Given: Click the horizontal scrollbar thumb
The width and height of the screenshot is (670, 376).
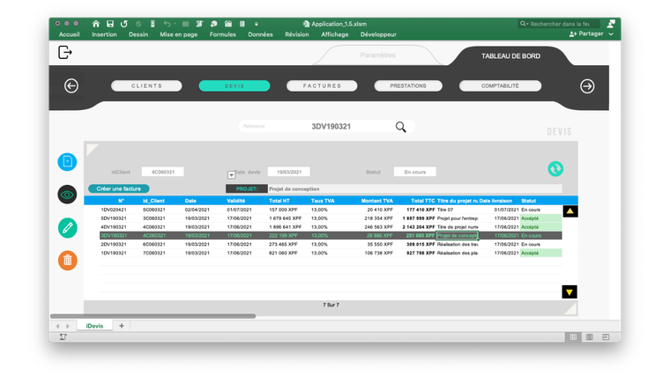Looking at the screenshot, I should 153,316.
